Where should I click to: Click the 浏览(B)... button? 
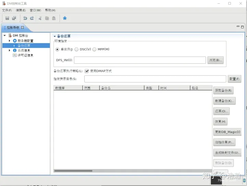(215, 60)
